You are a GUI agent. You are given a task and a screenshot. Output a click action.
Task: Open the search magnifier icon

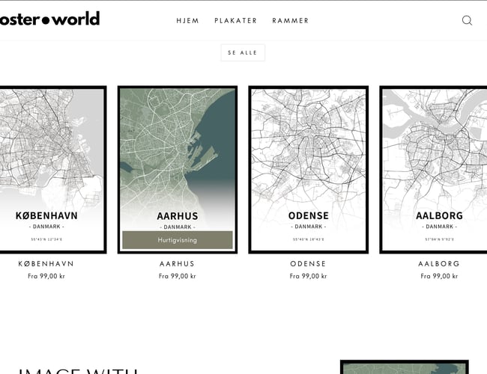click(467, 20)
